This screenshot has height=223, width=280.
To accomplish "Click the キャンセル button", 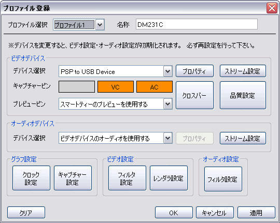I will (x=215, y=212).
